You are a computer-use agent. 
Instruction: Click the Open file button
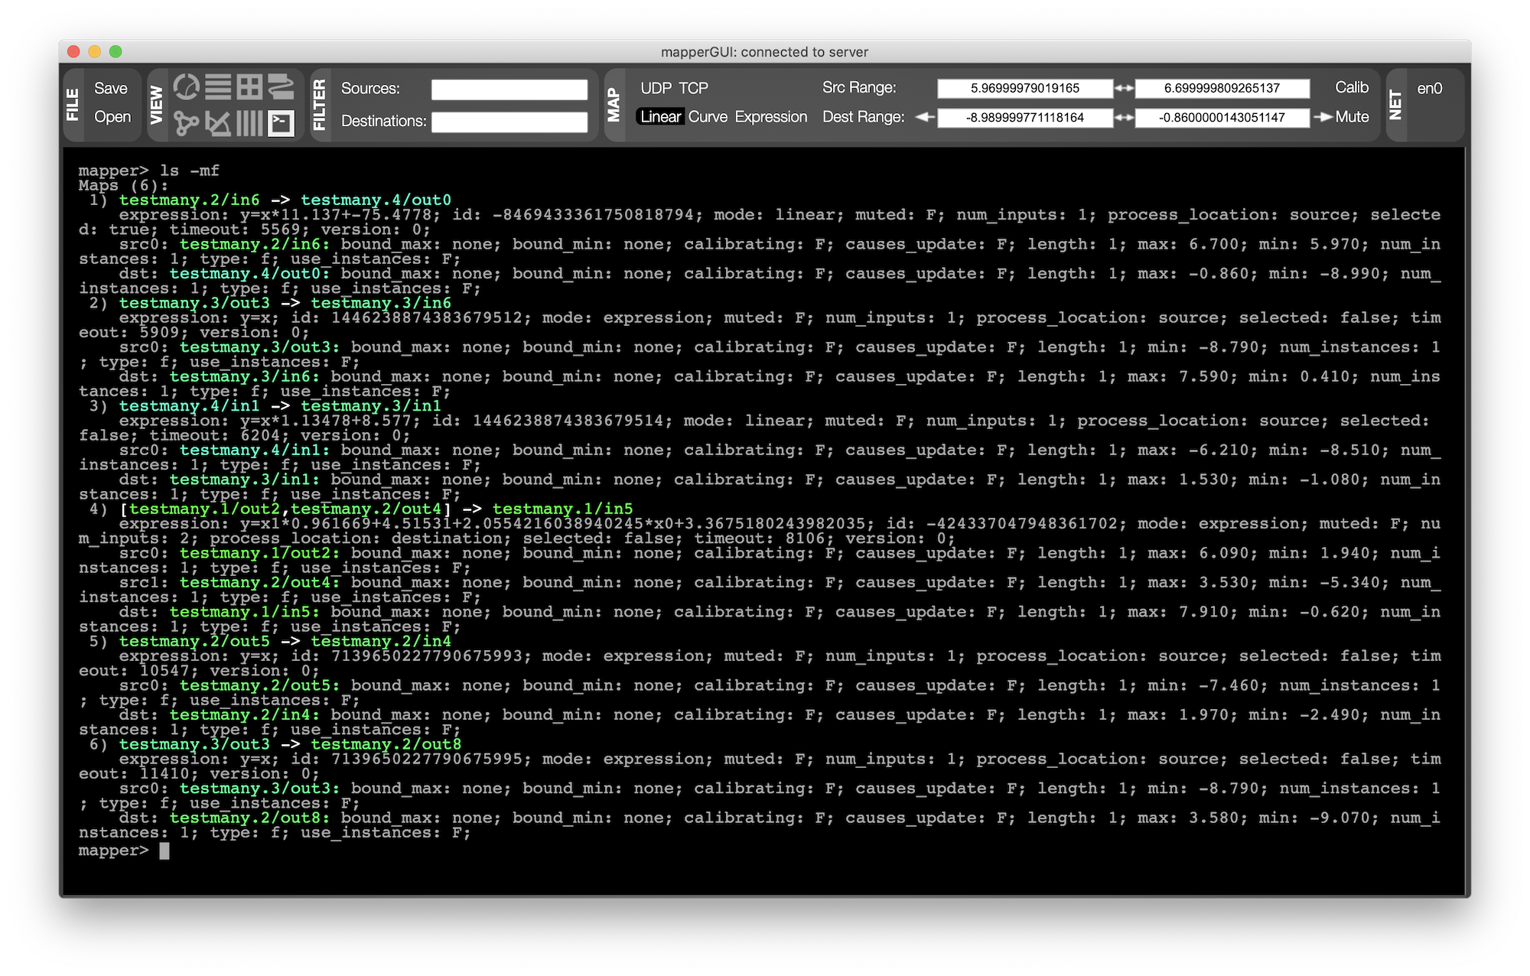pyautogui.click(x=112, y=117)
